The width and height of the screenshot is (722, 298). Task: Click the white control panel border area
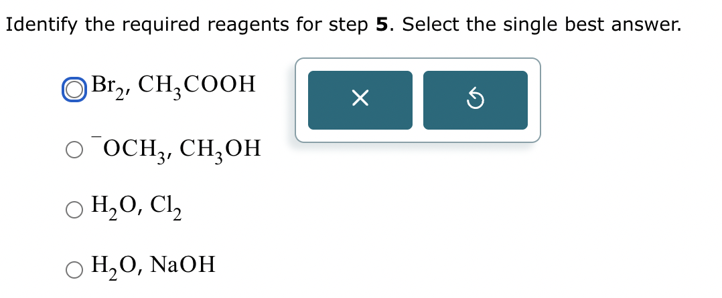tap(418, 64)
